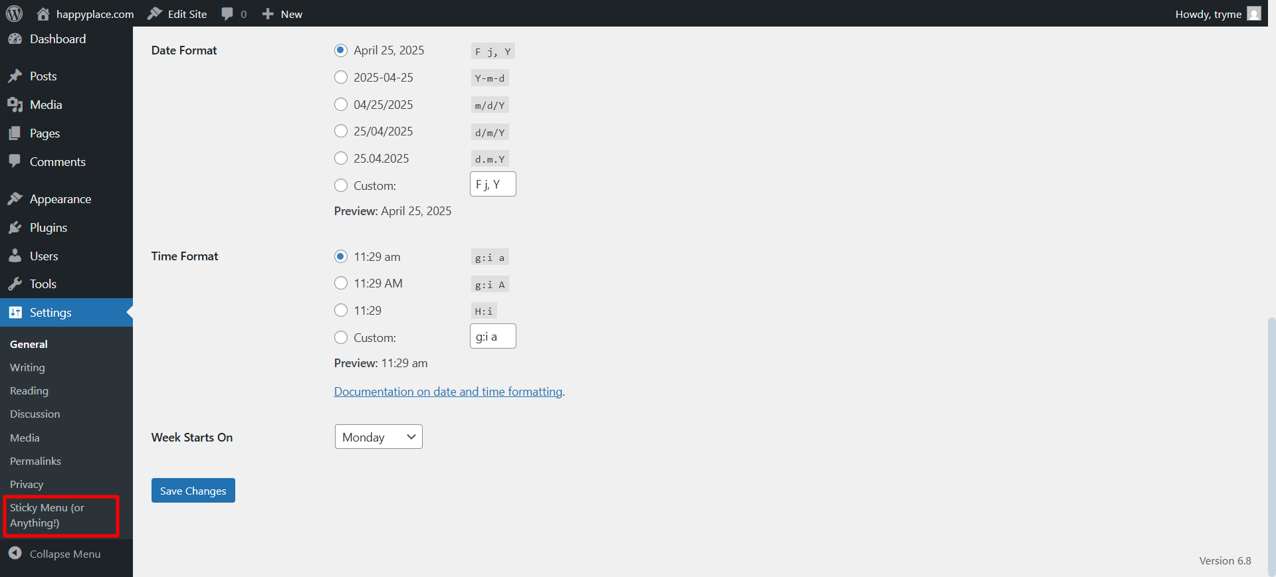
Task: Go to Writing settings submenu
Action: point(27,367)
